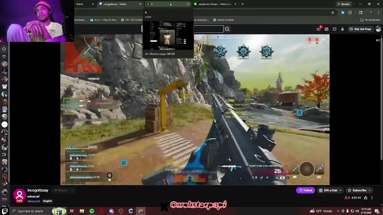The height and width of the screenshot is (215, 383).
Task: Open the Gemini button in Chrome
Action: pos(343,4)
